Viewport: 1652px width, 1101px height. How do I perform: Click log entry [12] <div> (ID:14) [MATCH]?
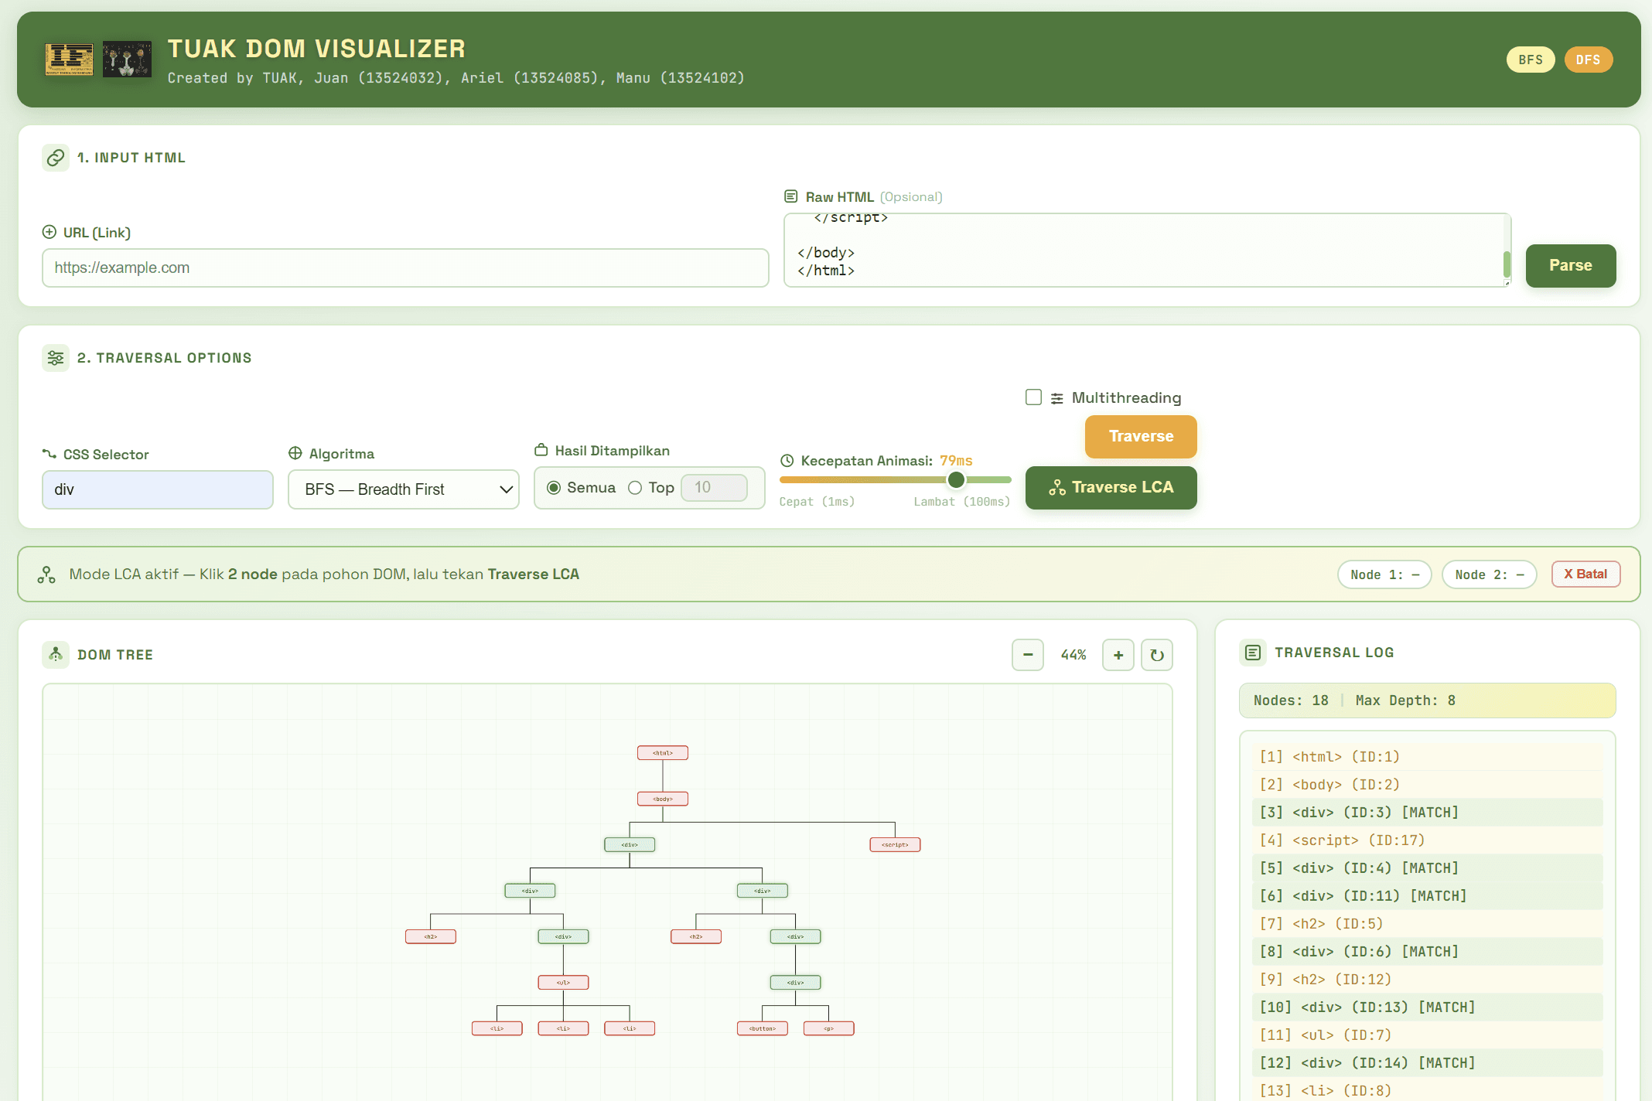point(1427,1063)
